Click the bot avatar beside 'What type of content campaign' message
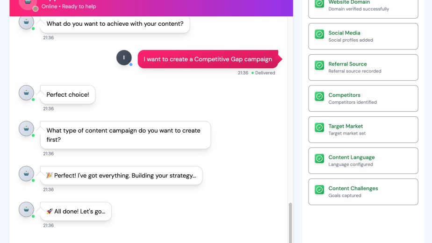This screenshot has height=243, width=432. 26,129
